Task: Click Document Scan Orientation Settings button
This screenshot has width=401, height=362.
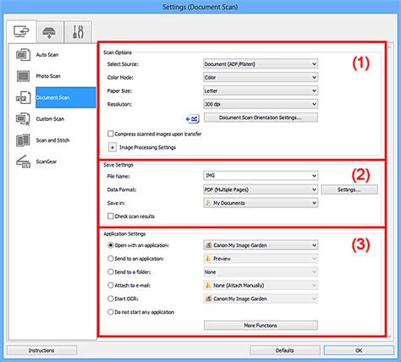Action: [x=261, y=118]
